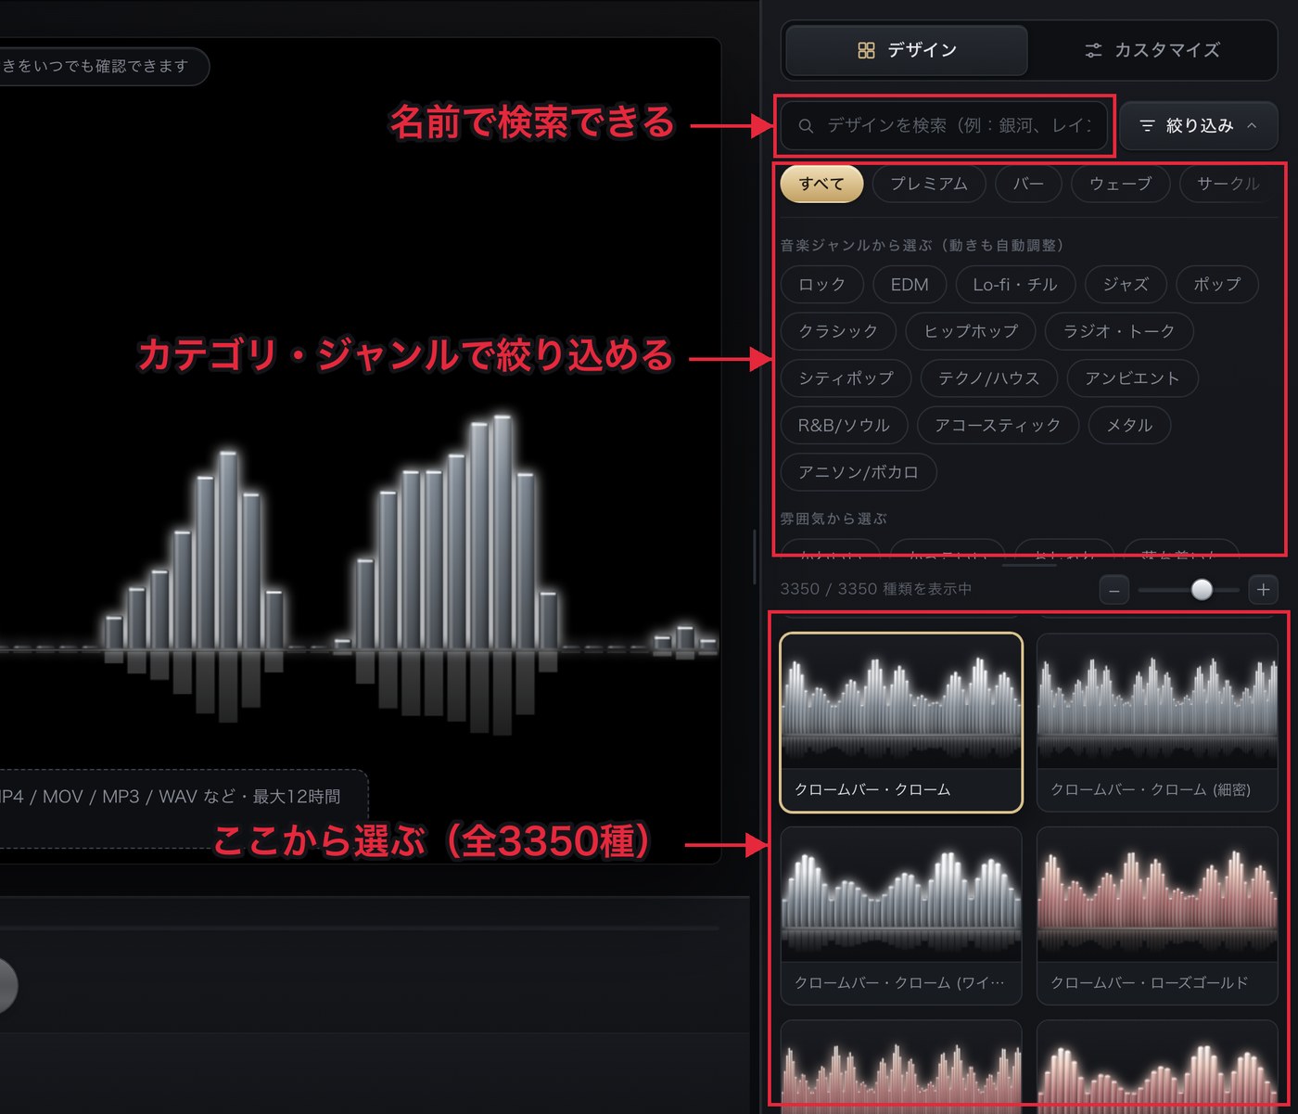Click the thumbnail size slider handle

1202,590
